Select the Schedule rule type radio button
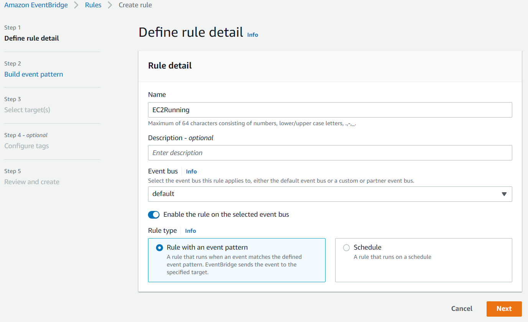Image resolution: width=528 pixels, height=322 pixels. pyautogui.click(x=347, y=248)
